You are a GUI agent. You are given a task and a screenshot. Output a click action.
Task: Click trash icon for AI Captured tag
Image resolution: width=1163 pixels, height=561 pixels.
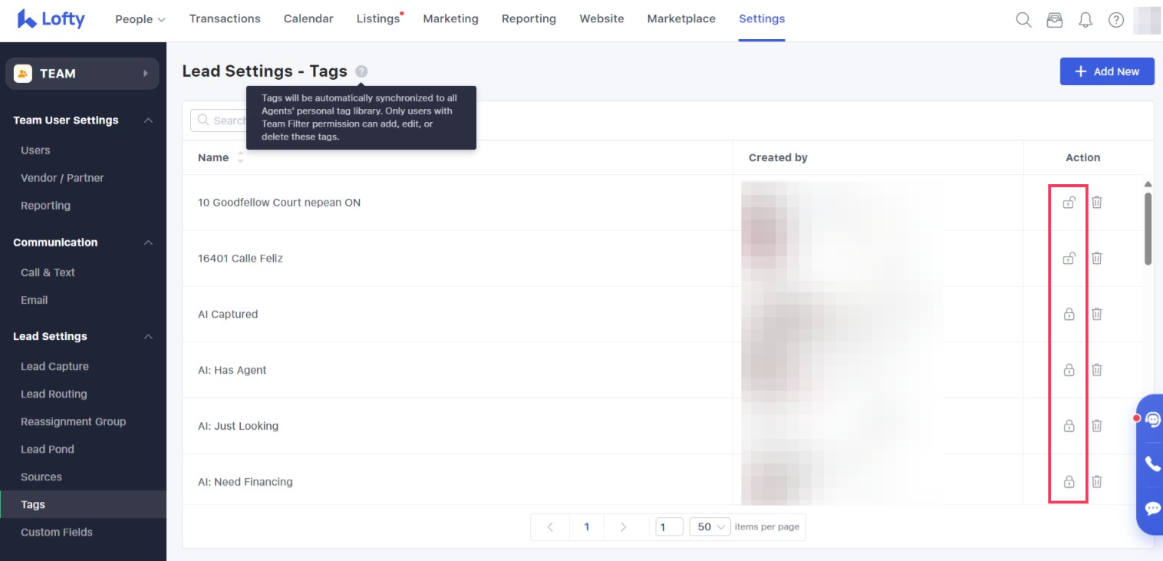pos(1097,314)
